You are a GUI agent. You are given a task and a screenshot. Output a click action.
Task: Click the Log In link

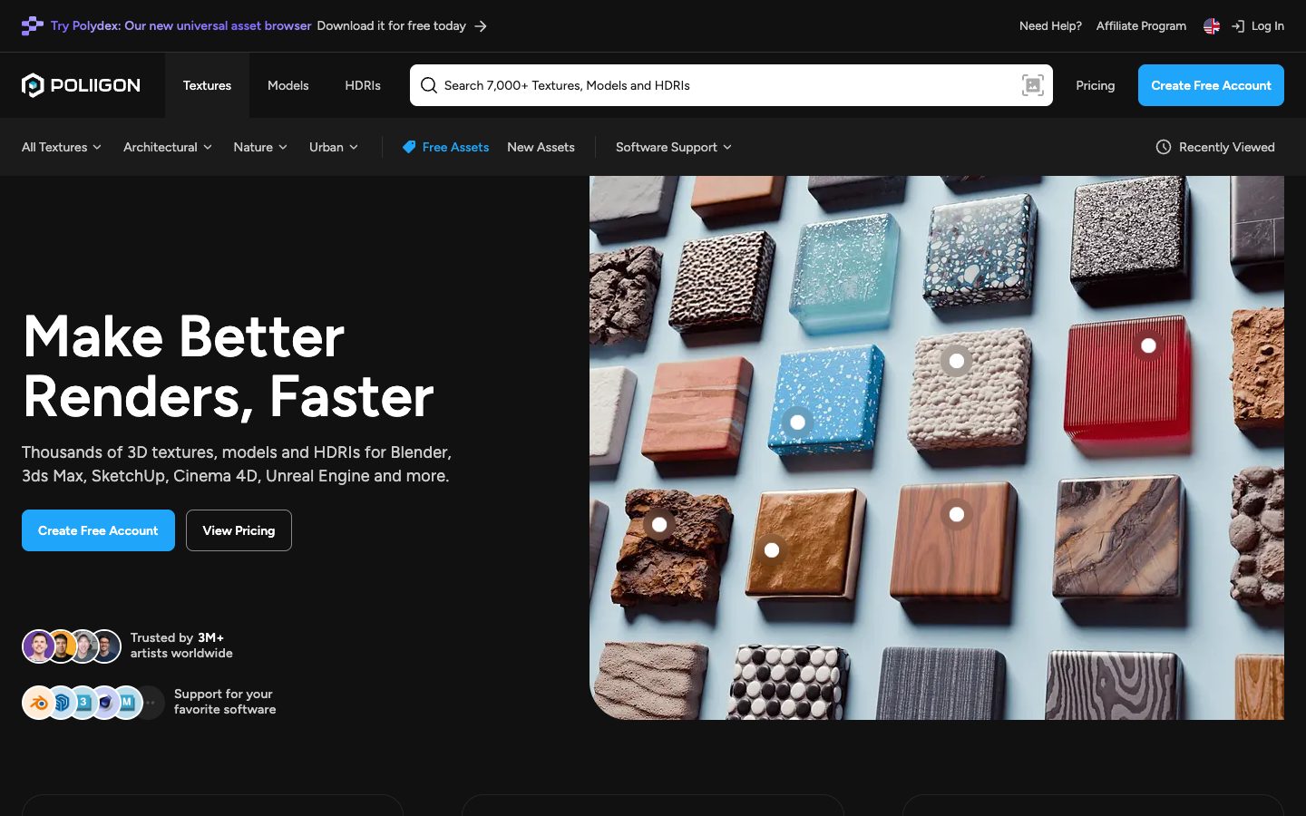tap(1267, 26)
